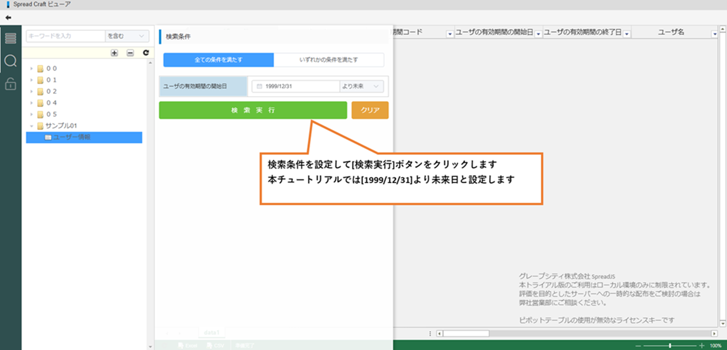
Task: Click the back arrow icon
Action: pyautogui.click(x=8, y=18)
